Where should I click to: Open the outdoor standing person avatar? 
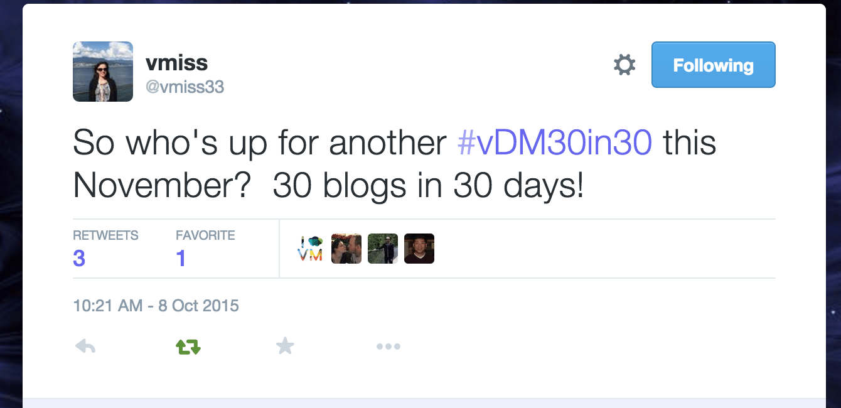[383, 249]
